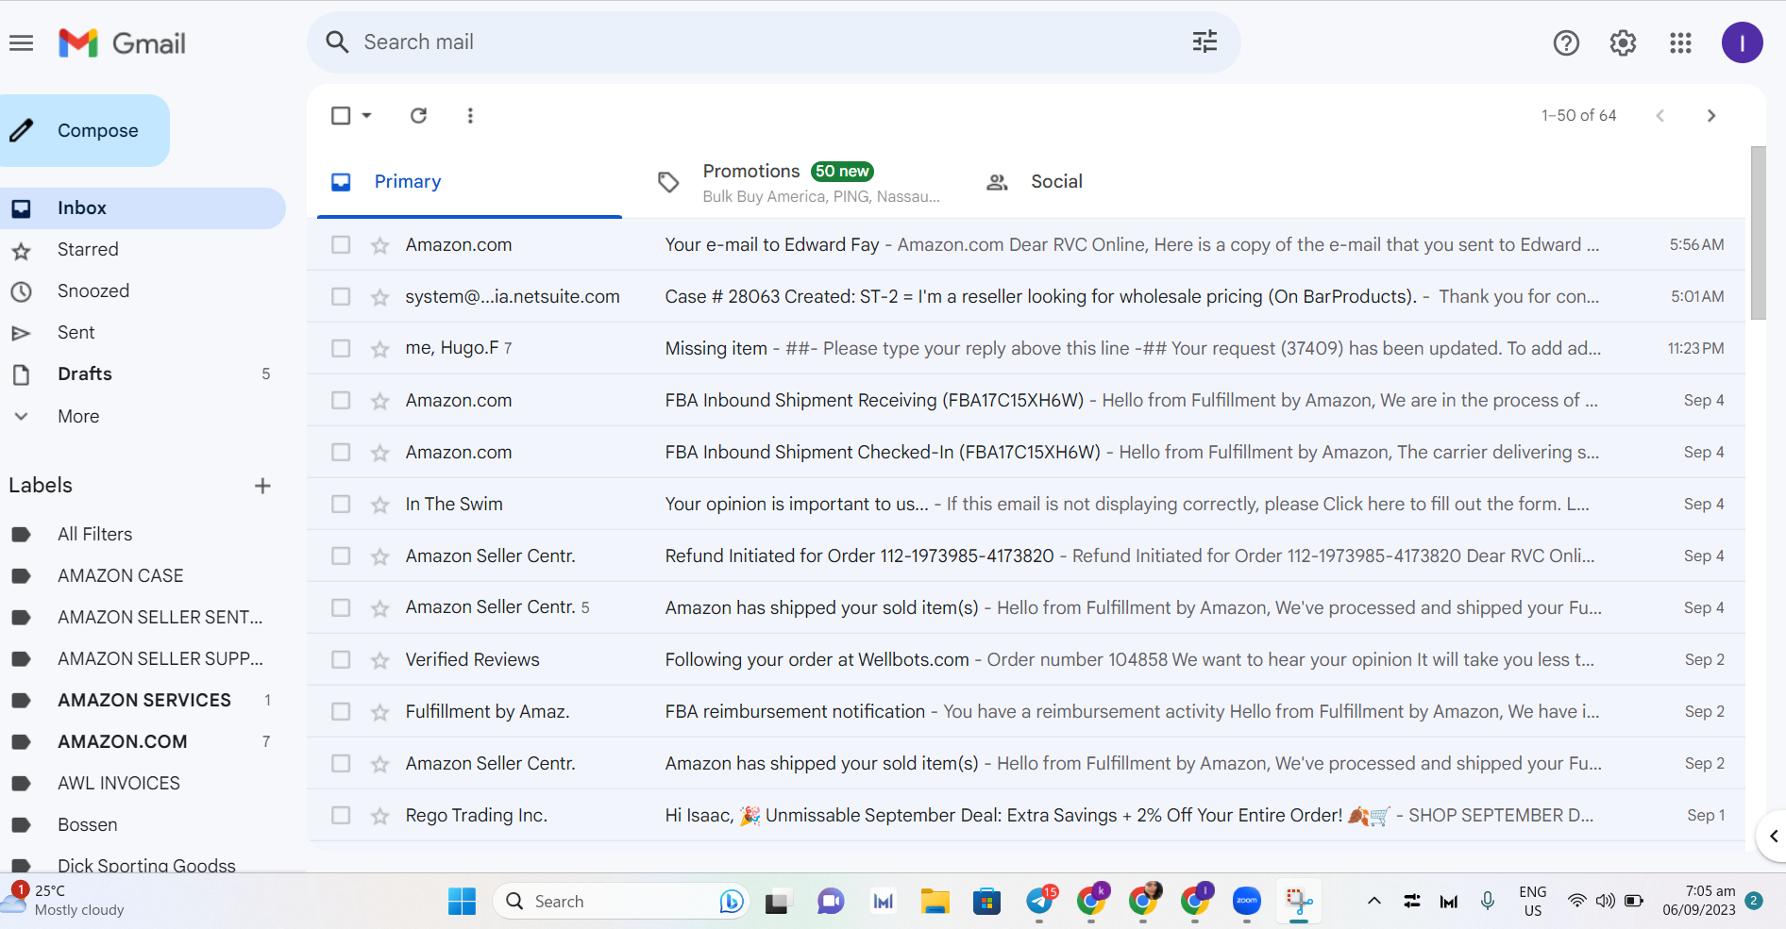Open the Snipping Tool taskbar icon

(x=1299, y=902)
